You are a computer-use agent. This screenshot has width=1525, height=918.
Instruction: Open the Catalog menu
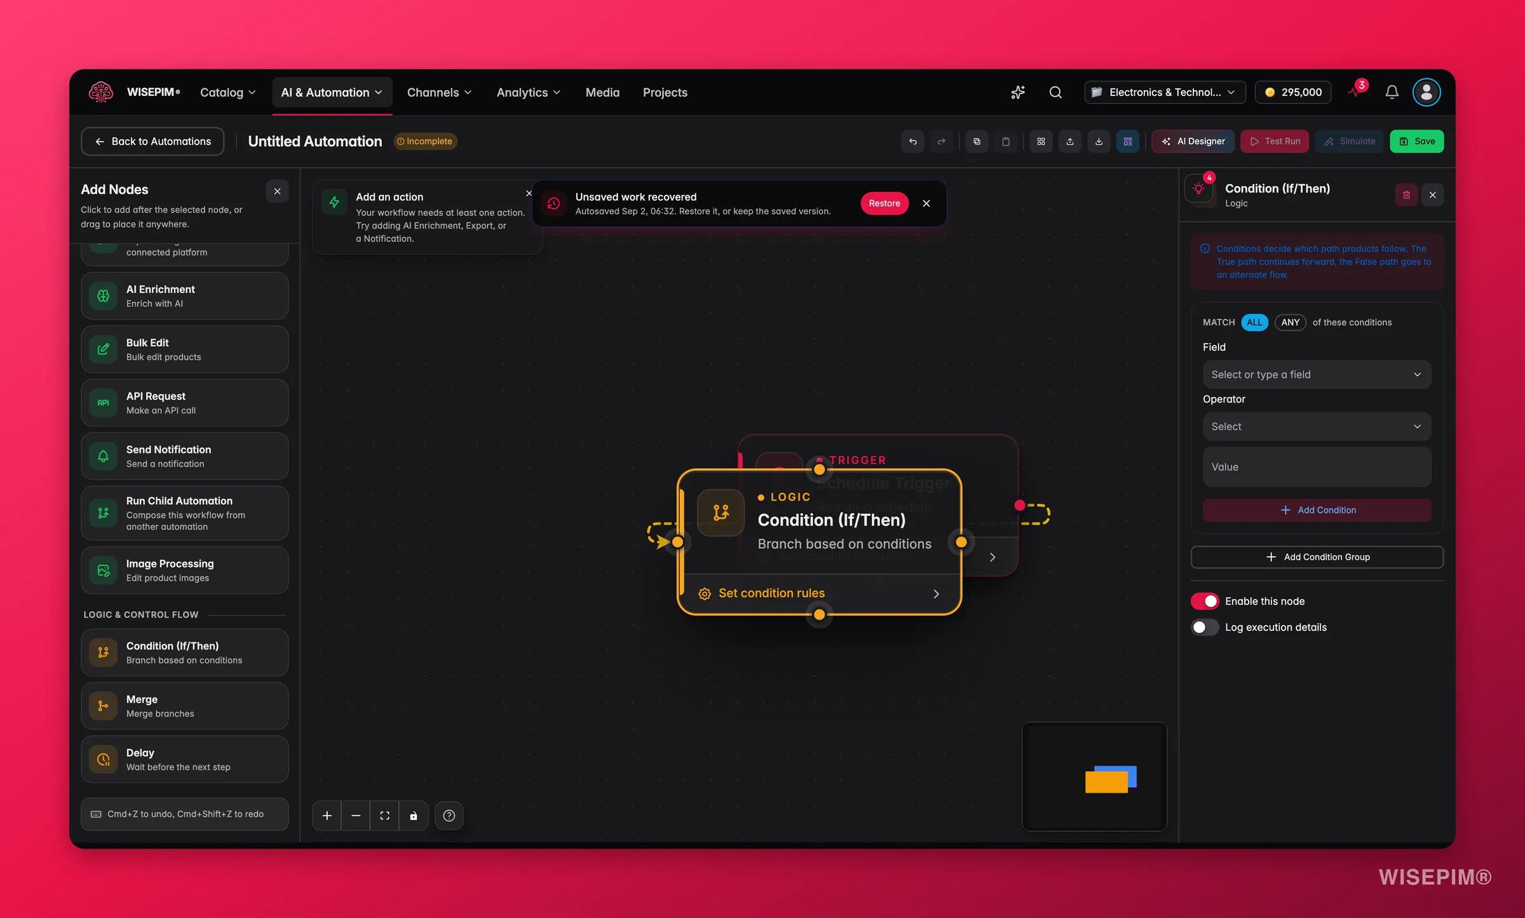[227, 92]
